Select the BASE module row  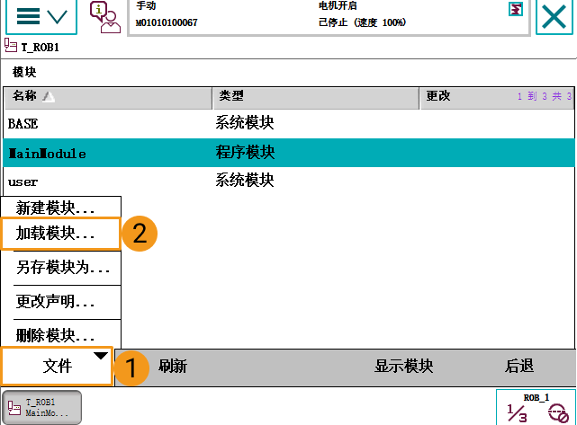[289, 124]
